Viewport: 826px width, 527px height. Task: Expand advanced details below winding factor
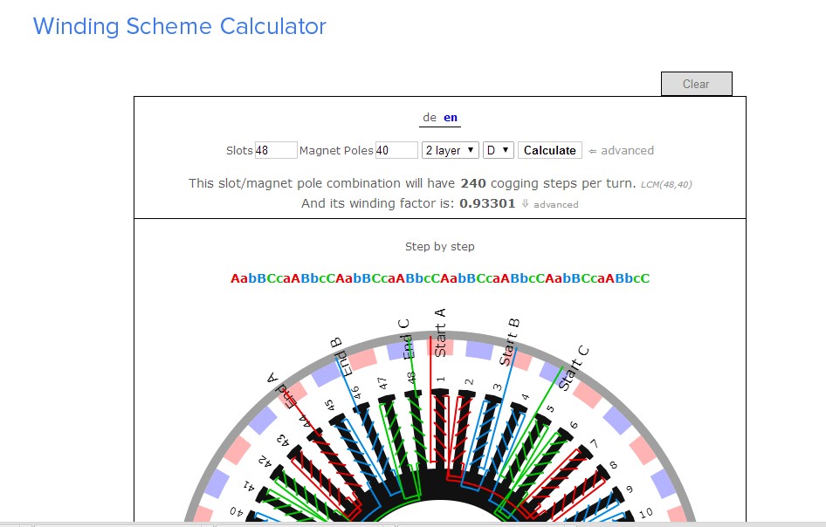[550, 204]
